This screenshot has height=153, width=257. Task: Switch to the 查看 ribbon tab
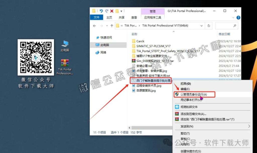pos(134,17)
